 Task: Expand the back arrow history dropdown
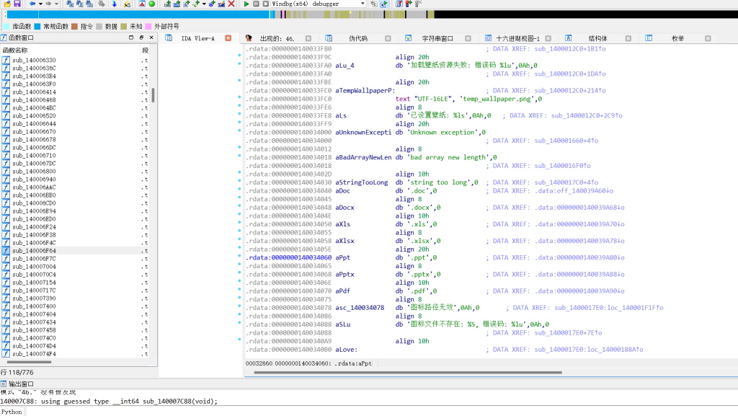point(40,4)
